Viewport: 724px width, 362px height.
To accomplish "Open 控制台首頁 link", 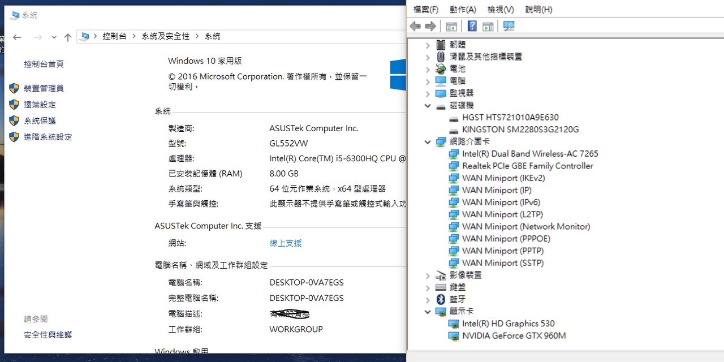I will [x=44, y=64].
